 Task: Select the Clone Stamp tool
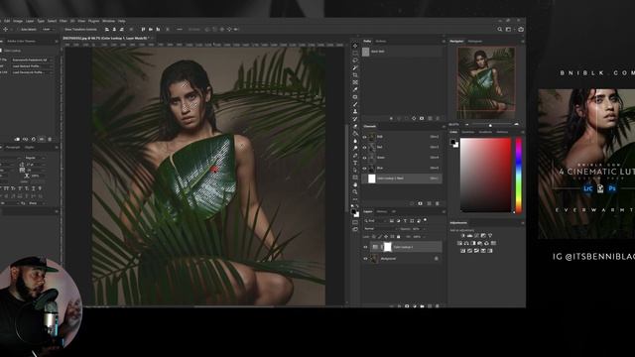(355, 112)
